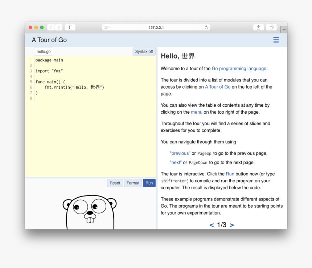312x268 pixels.
Task: Advance slides with the > arrow
Action: (232, 225)
